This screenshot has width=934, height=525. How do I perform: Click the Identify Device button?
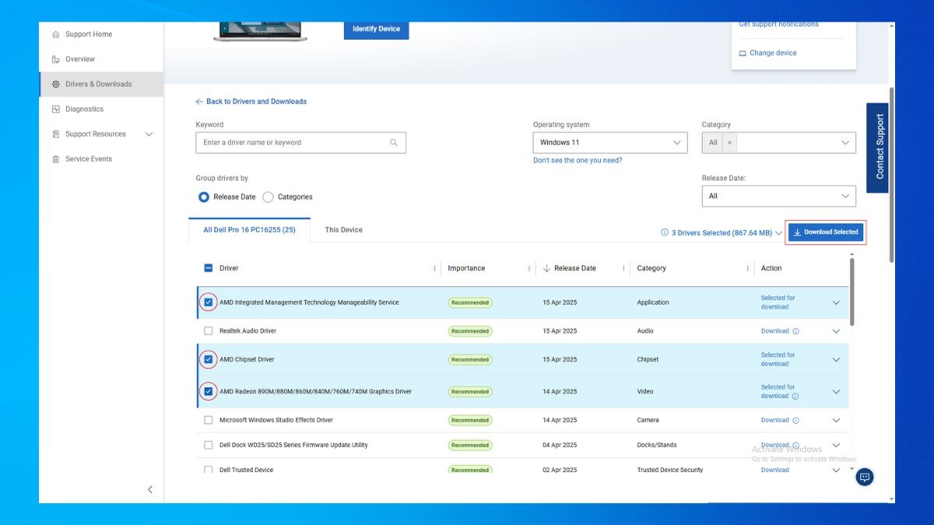tap(376, 29)
